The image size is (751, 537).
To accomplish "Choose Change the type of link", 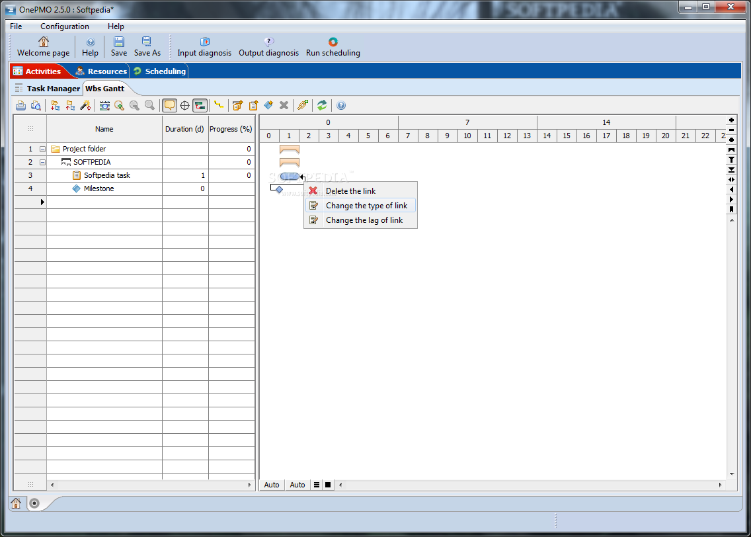I will point(361,206).
